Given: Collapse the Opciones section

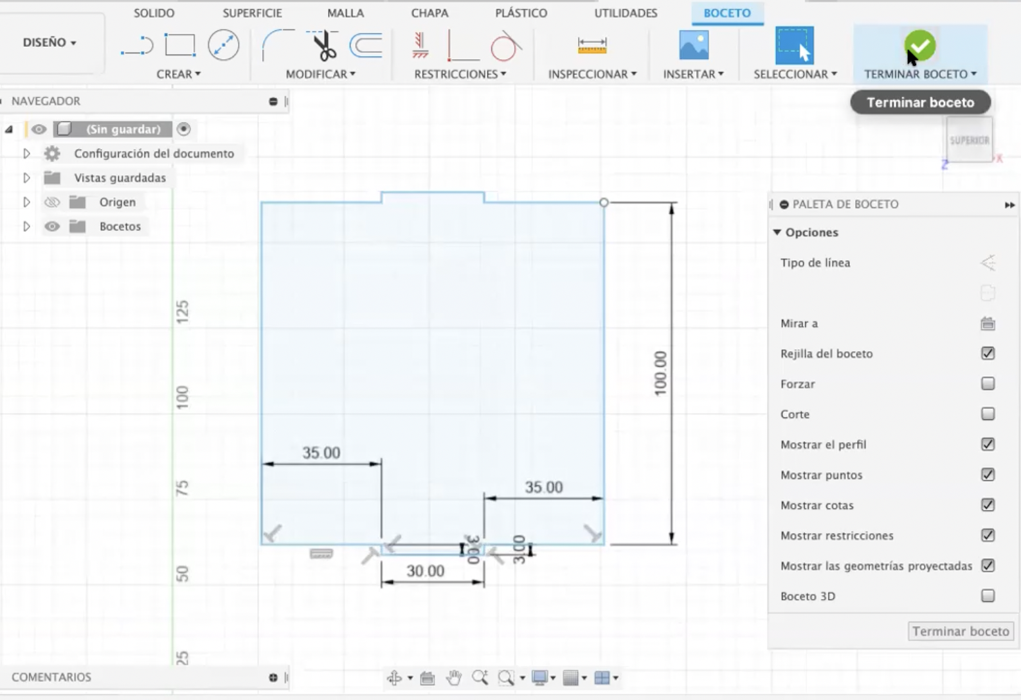Looking at the screenshot, I should click(x=777, y=232).
